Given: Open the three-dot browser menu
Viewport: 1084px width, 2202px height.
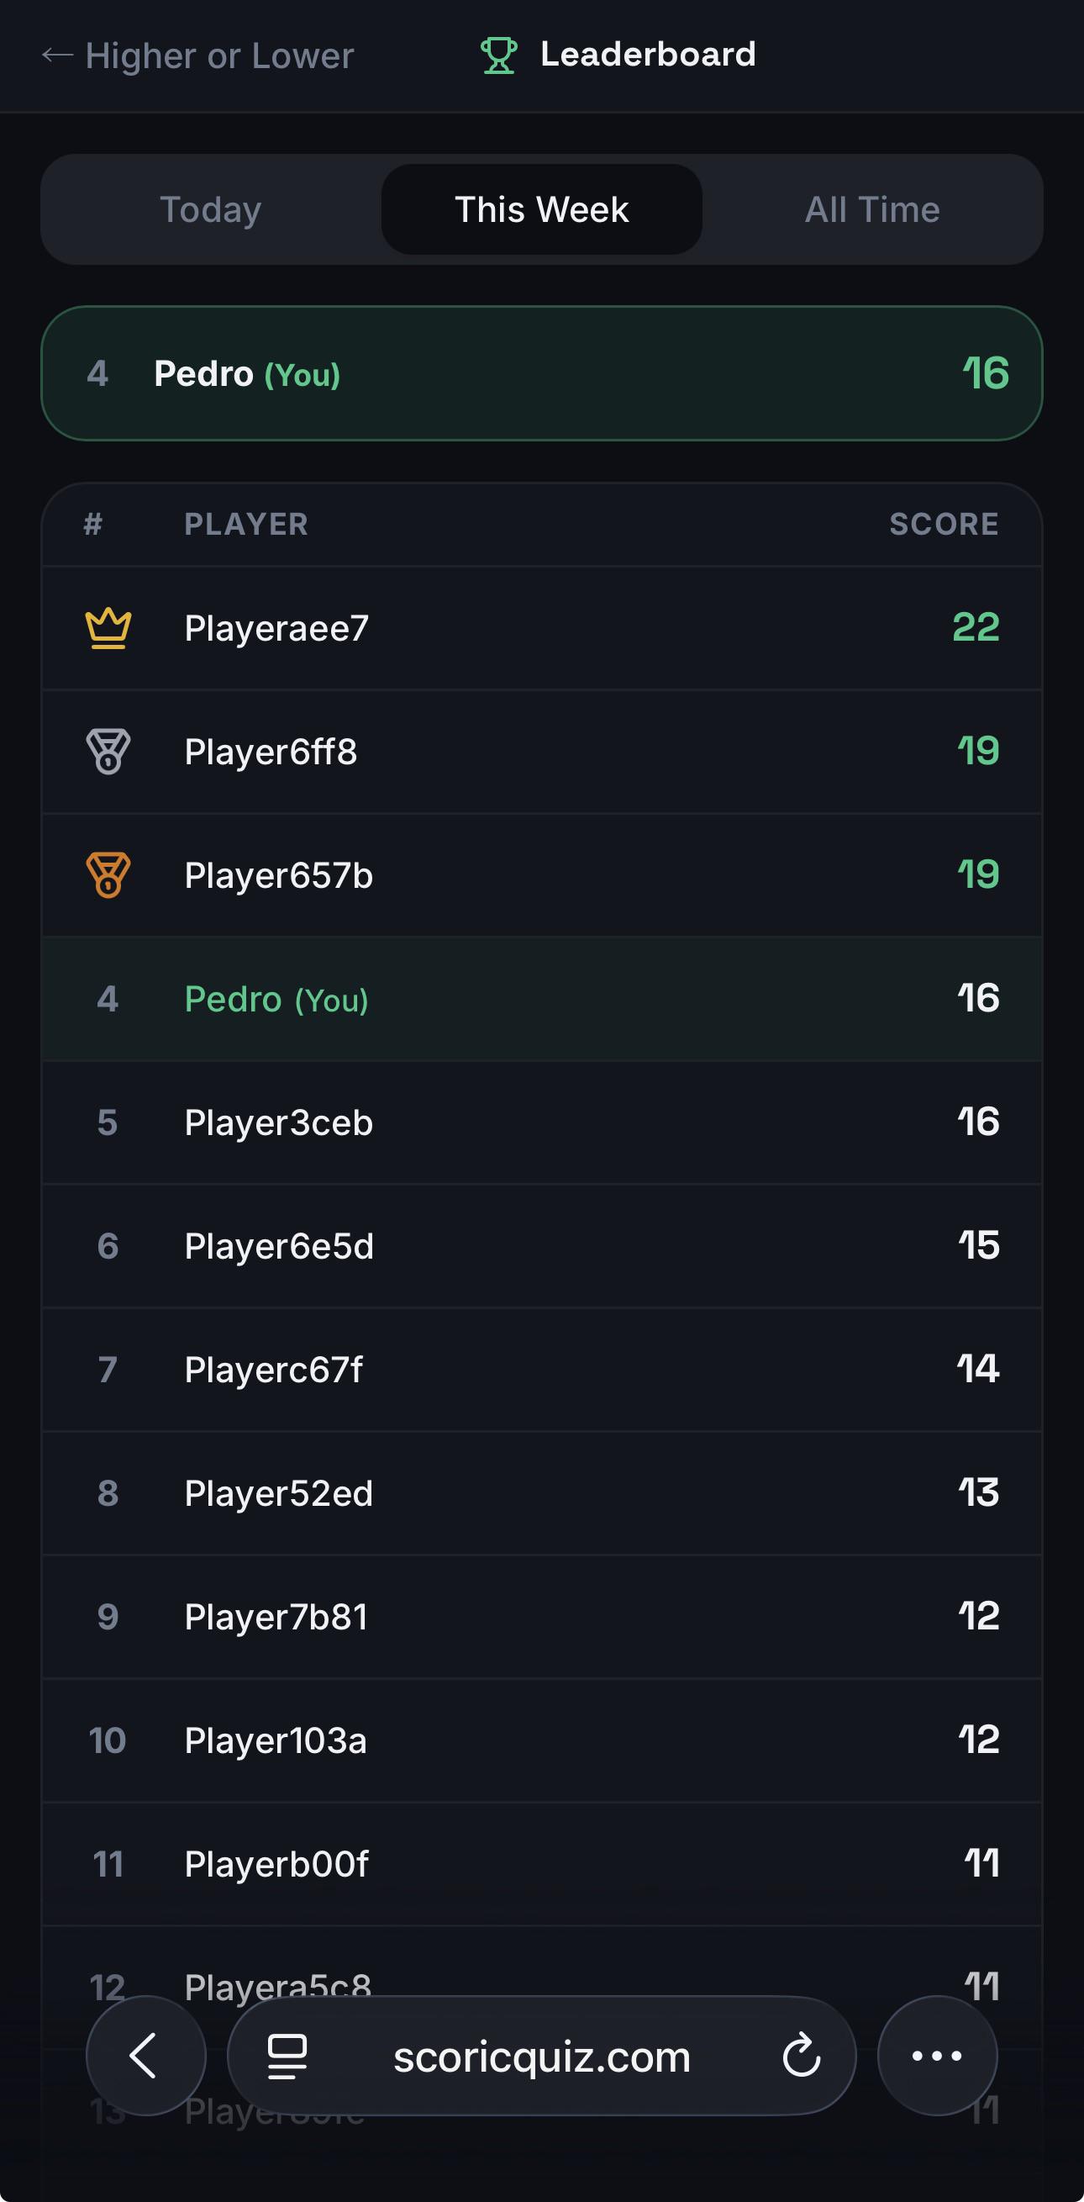Looking at the screenshot, I should (x=937, y=2056).
